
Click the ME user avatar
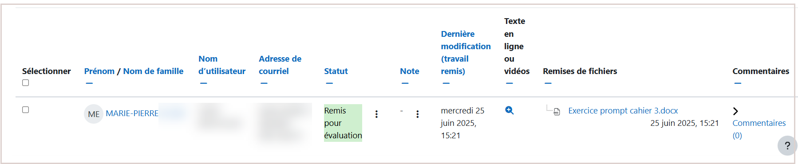click(94, 114)
